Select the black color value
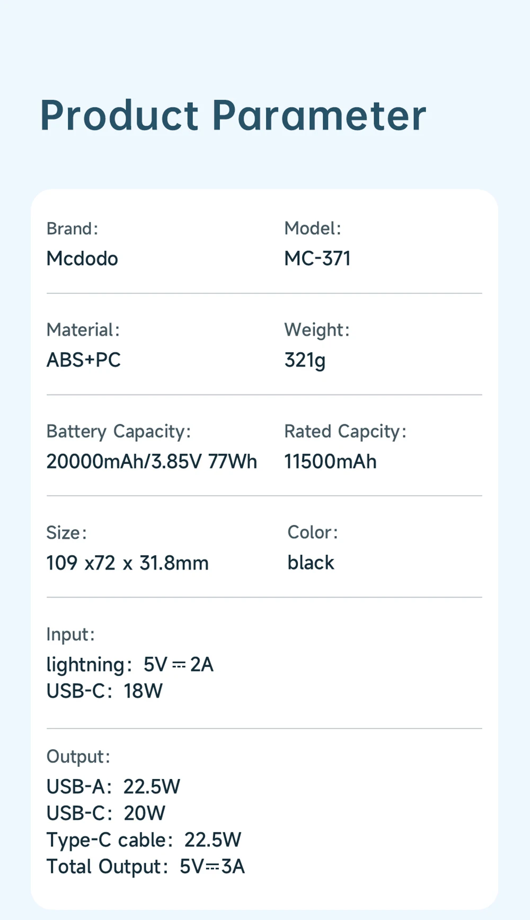Image resolution: width=530 pixels, height=920 pixels. (x=311, y=563)
